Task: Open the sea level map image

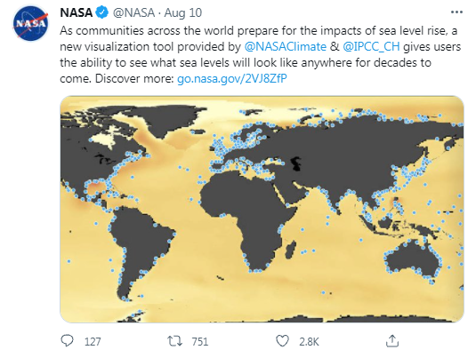Action: click(262, 209)
